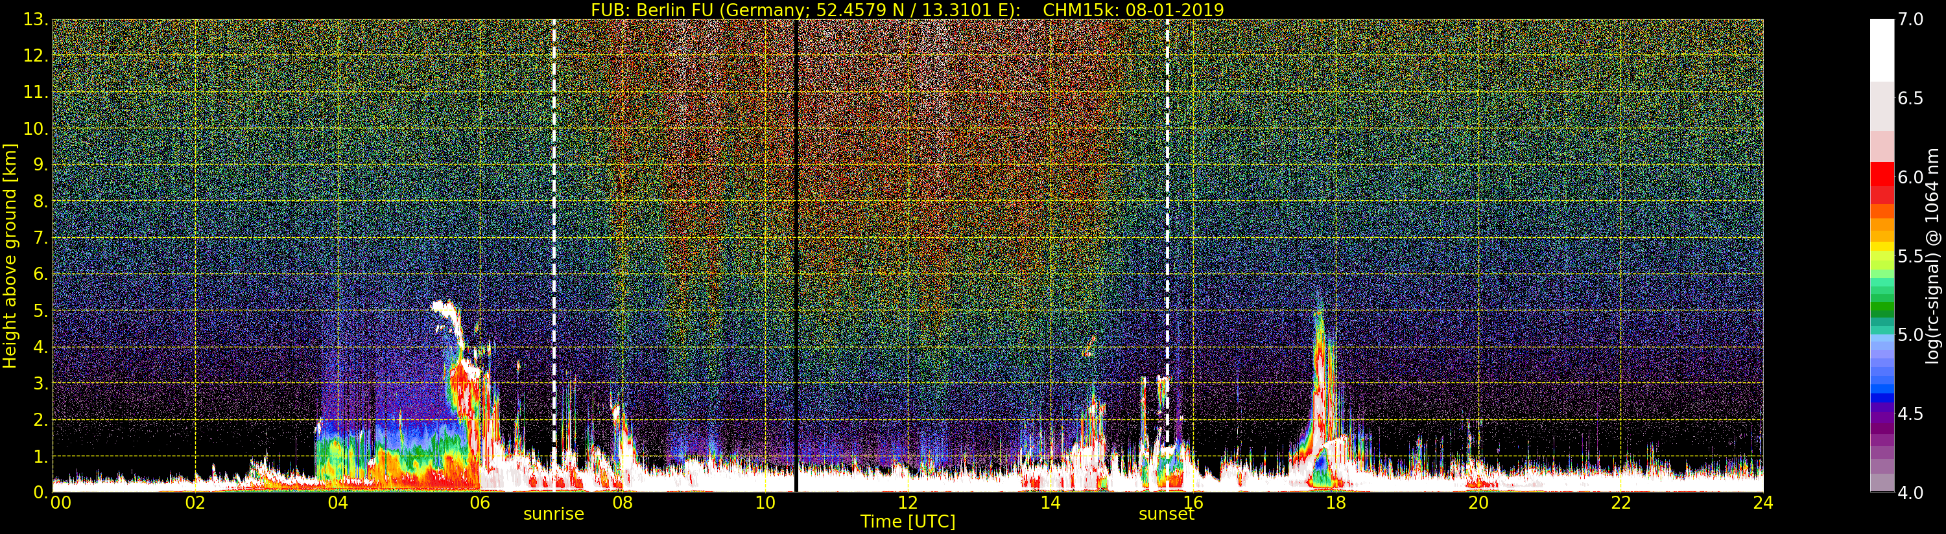This screenshot has width=1946, height=534.
Task: Click the height tick label '7.'
Action: (41, 238)
